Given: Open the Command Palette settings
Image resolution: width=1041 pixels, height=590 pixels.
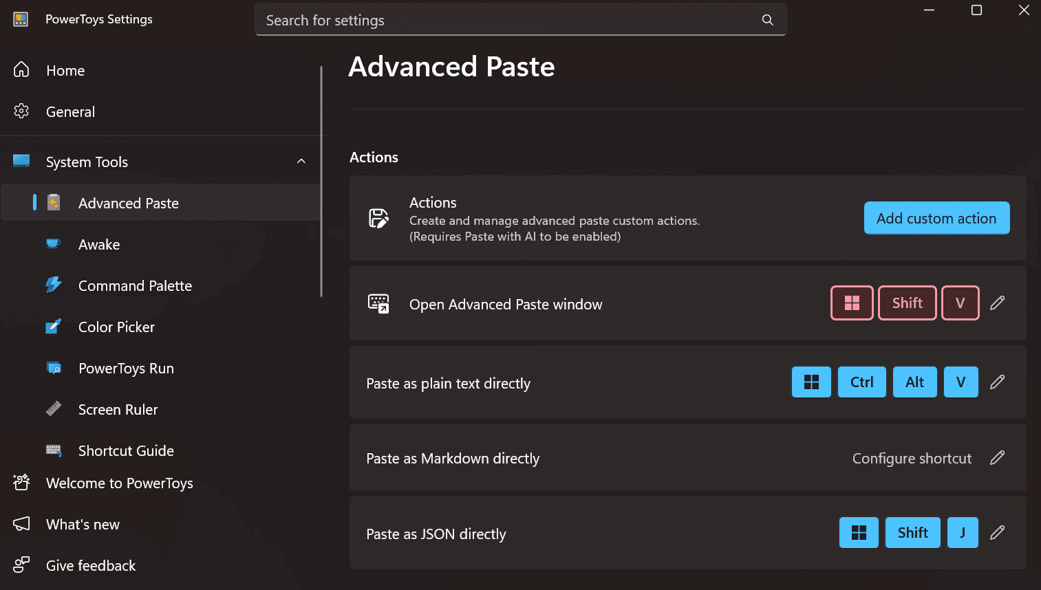Looking at the screenshot, I should point(135,286).
